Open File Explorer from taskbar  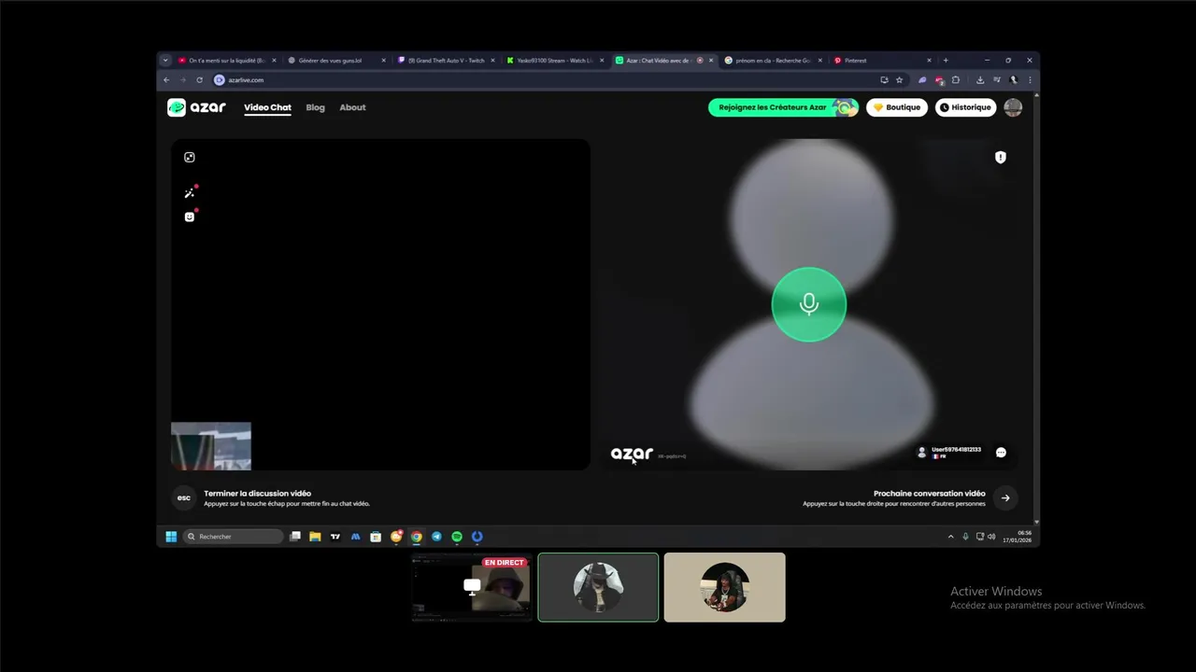315,537
